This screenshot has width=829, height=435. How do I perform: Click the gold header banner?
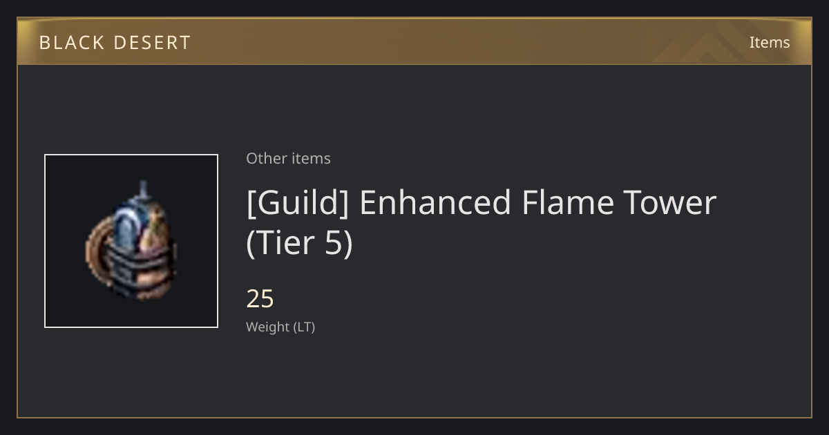[x=414, y=41]
